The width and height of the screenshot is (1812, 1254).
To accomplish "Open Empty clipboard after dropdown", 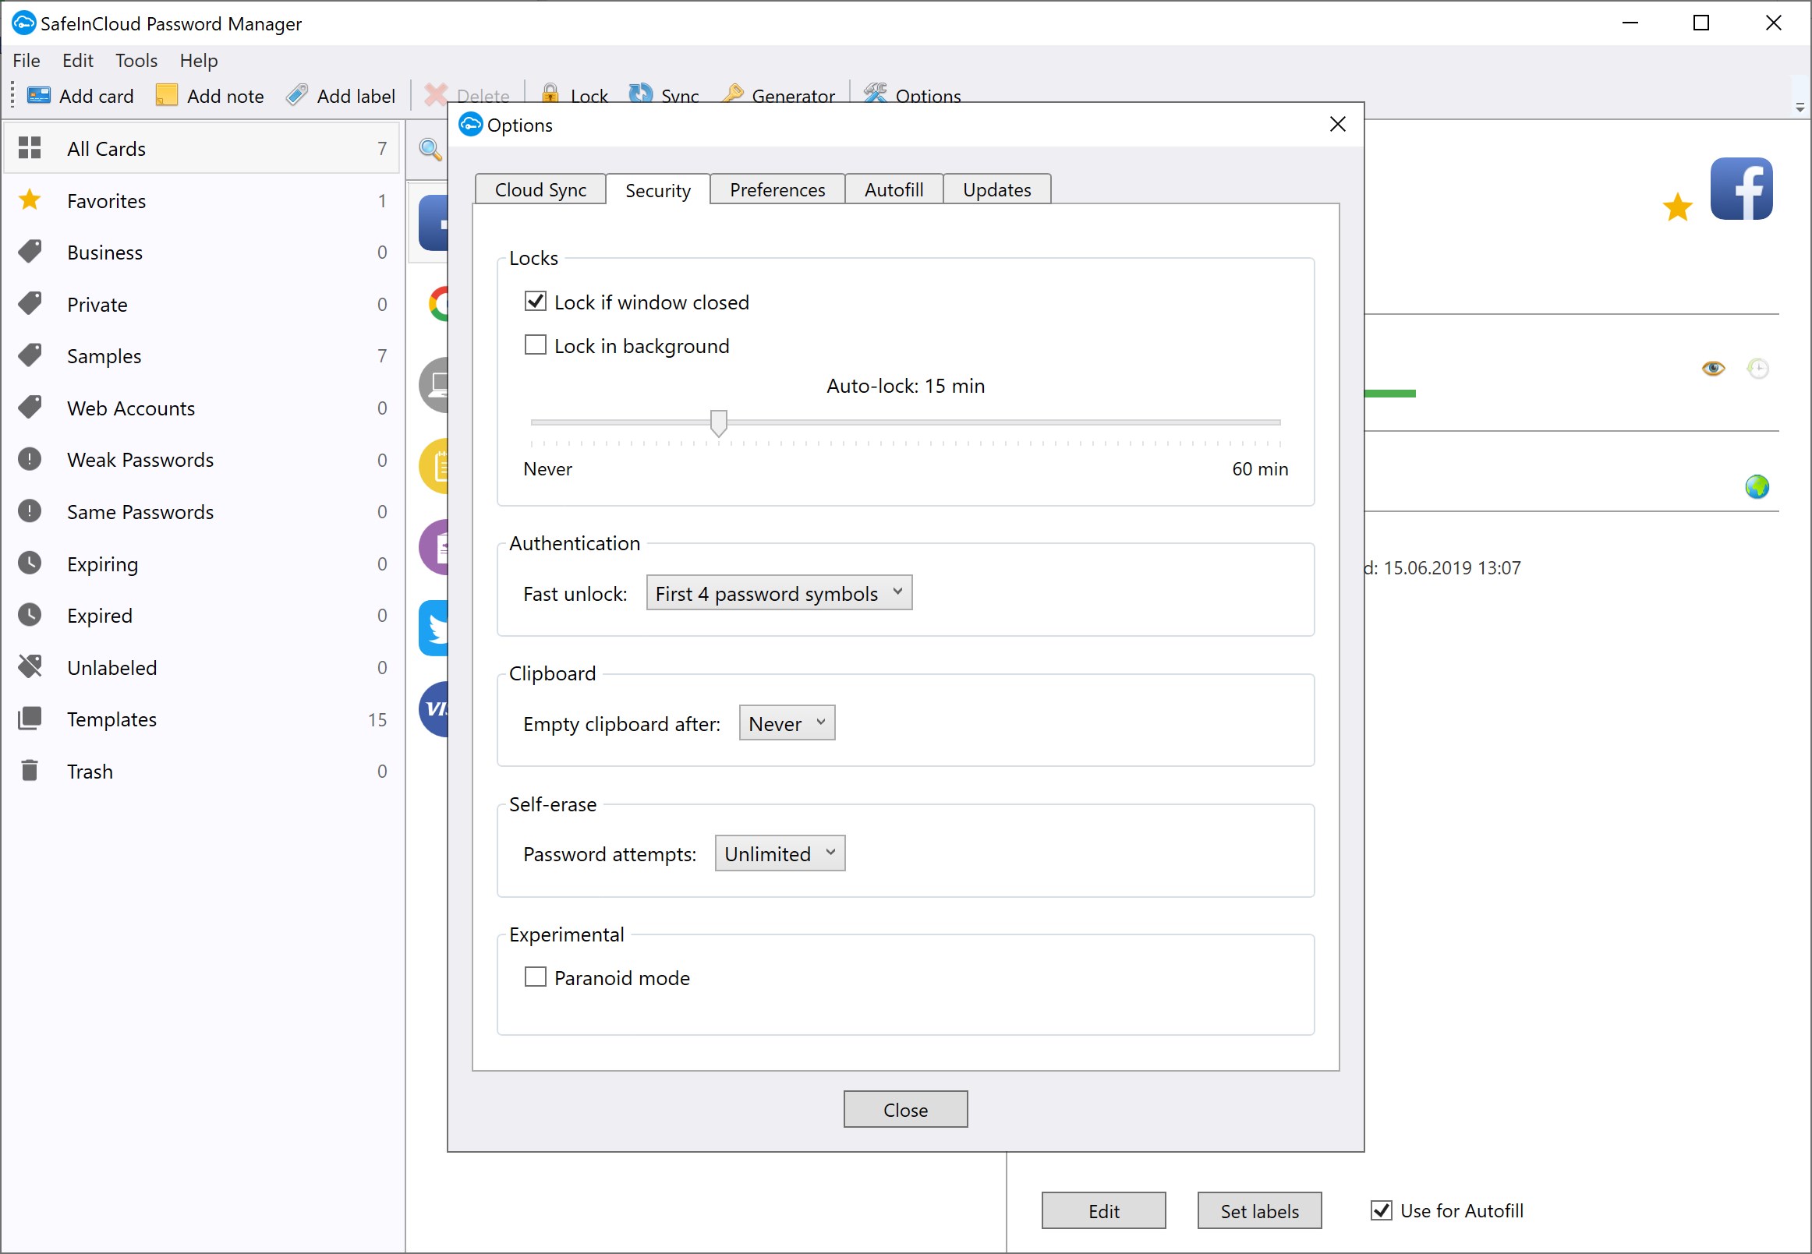I will click(786, 722).
